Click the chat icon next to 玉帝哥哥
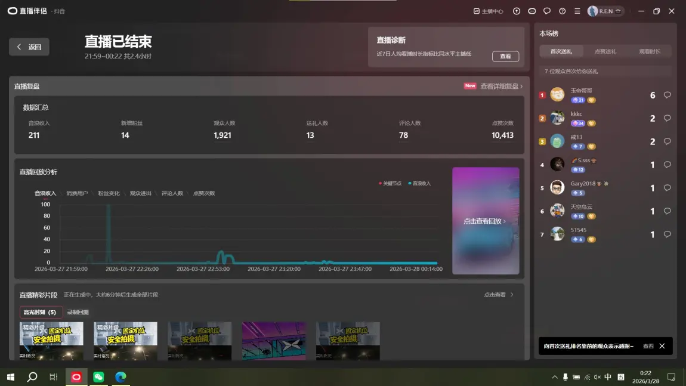 coord(667,95)
